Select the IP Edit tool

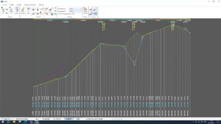pos(28,11)
